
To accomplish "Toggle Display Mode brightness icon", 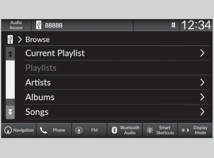I will tap(185, 130).
